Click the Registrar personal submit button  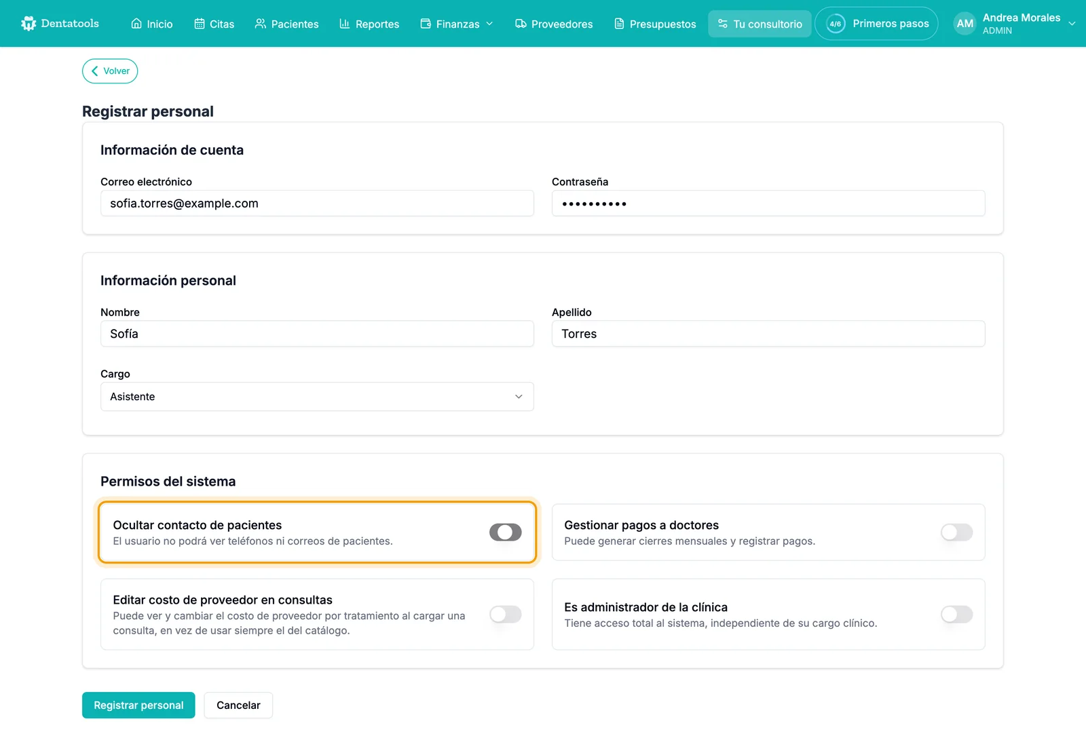point(138,705)
